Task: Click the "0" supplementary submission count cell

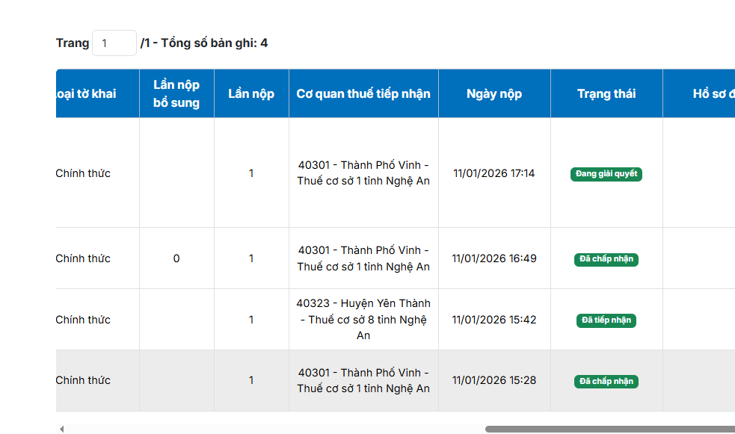Action: coord(176,258)
